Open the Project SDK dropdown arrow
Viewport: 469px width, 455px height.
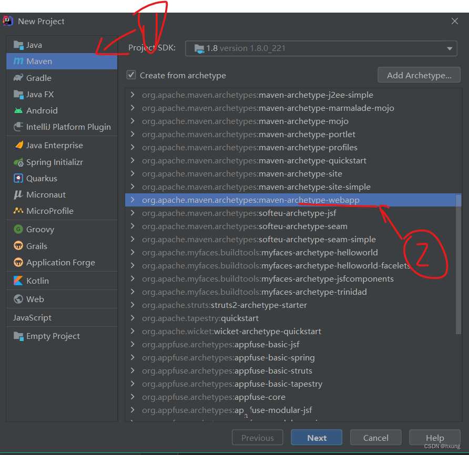(x=449, y=48)
